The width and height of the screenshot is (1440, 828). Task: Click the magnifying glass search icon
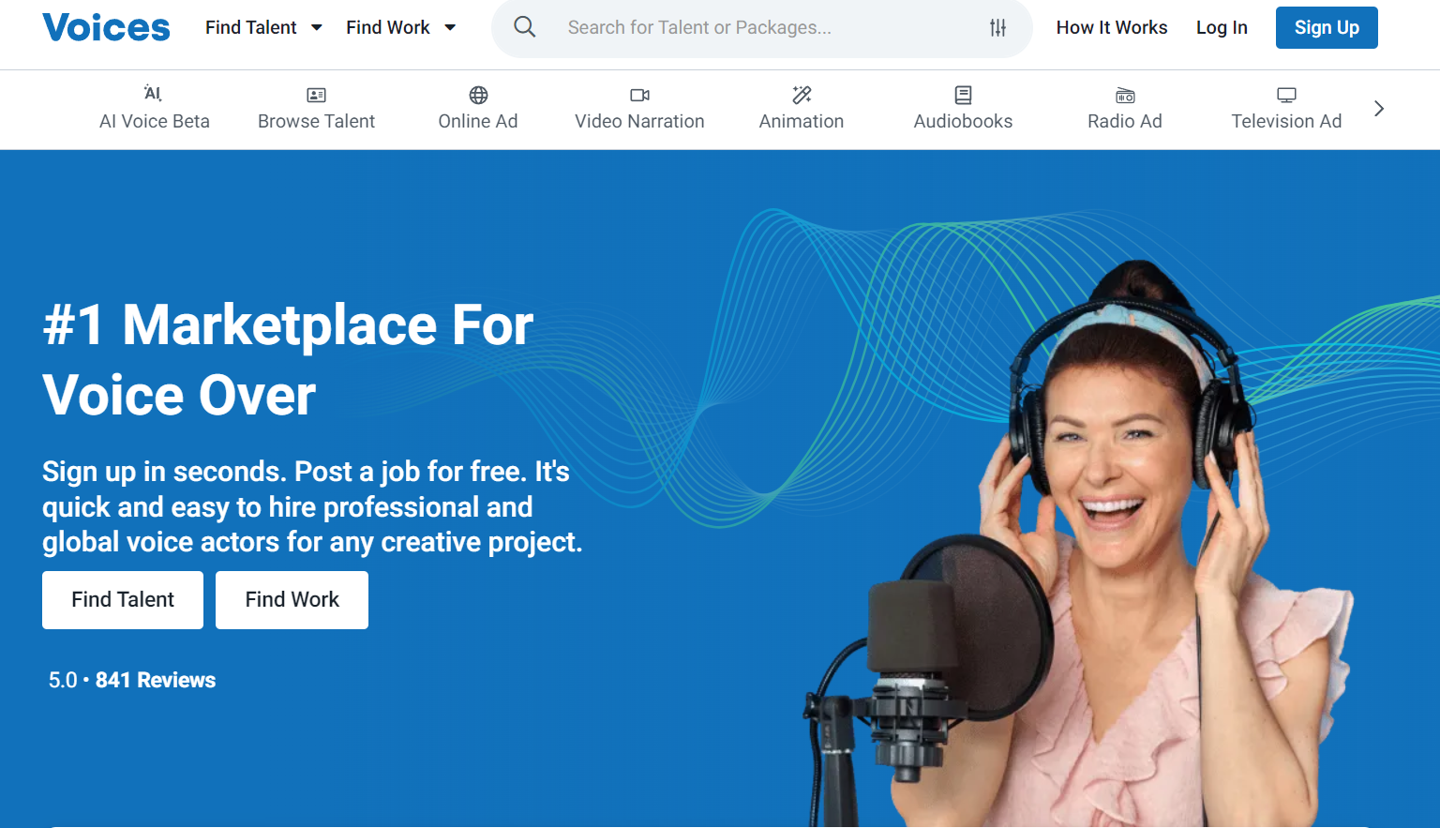tap(525, 27)
